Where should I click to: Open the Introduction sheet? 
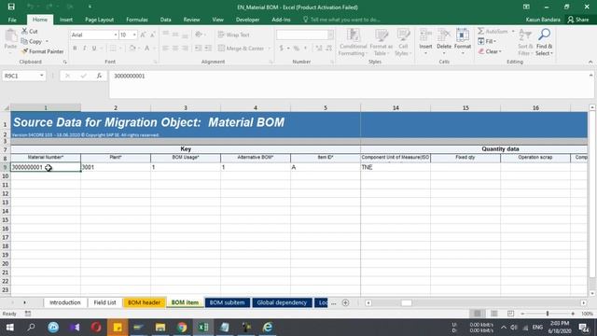[x=64, y=302]
